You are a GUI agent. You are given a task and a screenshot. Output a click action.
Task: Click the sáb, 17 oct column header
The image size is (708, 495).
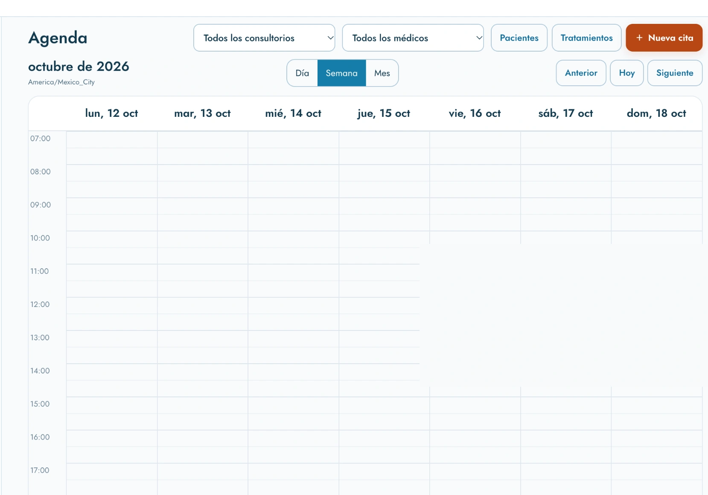click(x=565, y=113)
